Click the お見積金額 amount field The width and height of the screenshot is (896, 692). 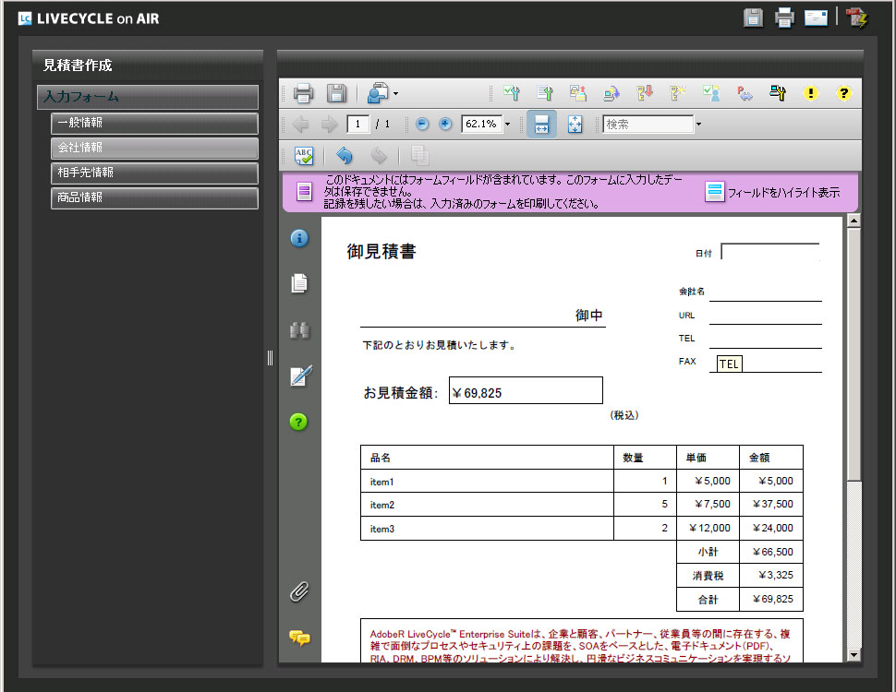pyautogui.click(x=526, y=390)
